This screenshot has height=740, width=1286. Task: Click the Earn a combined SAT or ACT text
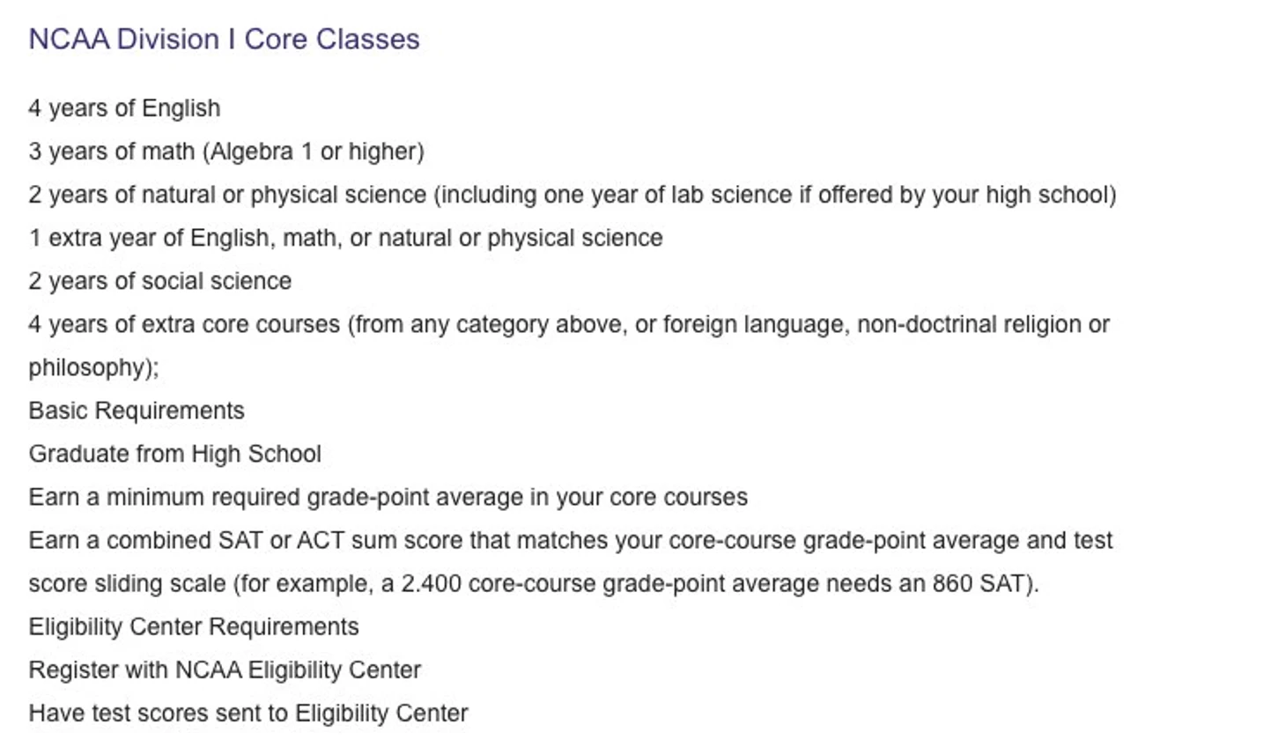point(186,540)
